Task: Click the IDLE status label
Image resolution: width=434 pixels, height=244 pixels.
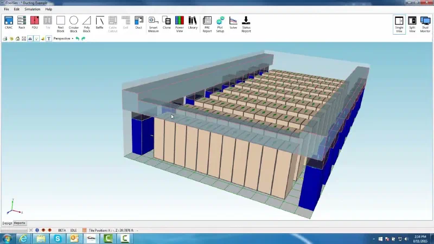Action: (73, 230)
